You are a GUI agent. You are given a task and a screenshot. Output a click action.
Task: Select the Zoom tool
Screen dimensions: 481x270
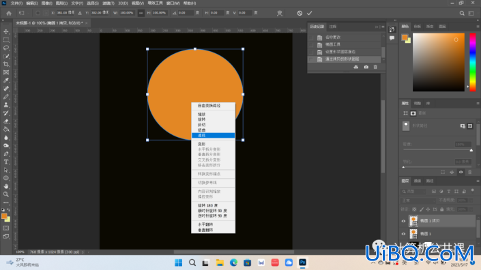point(6,194)
